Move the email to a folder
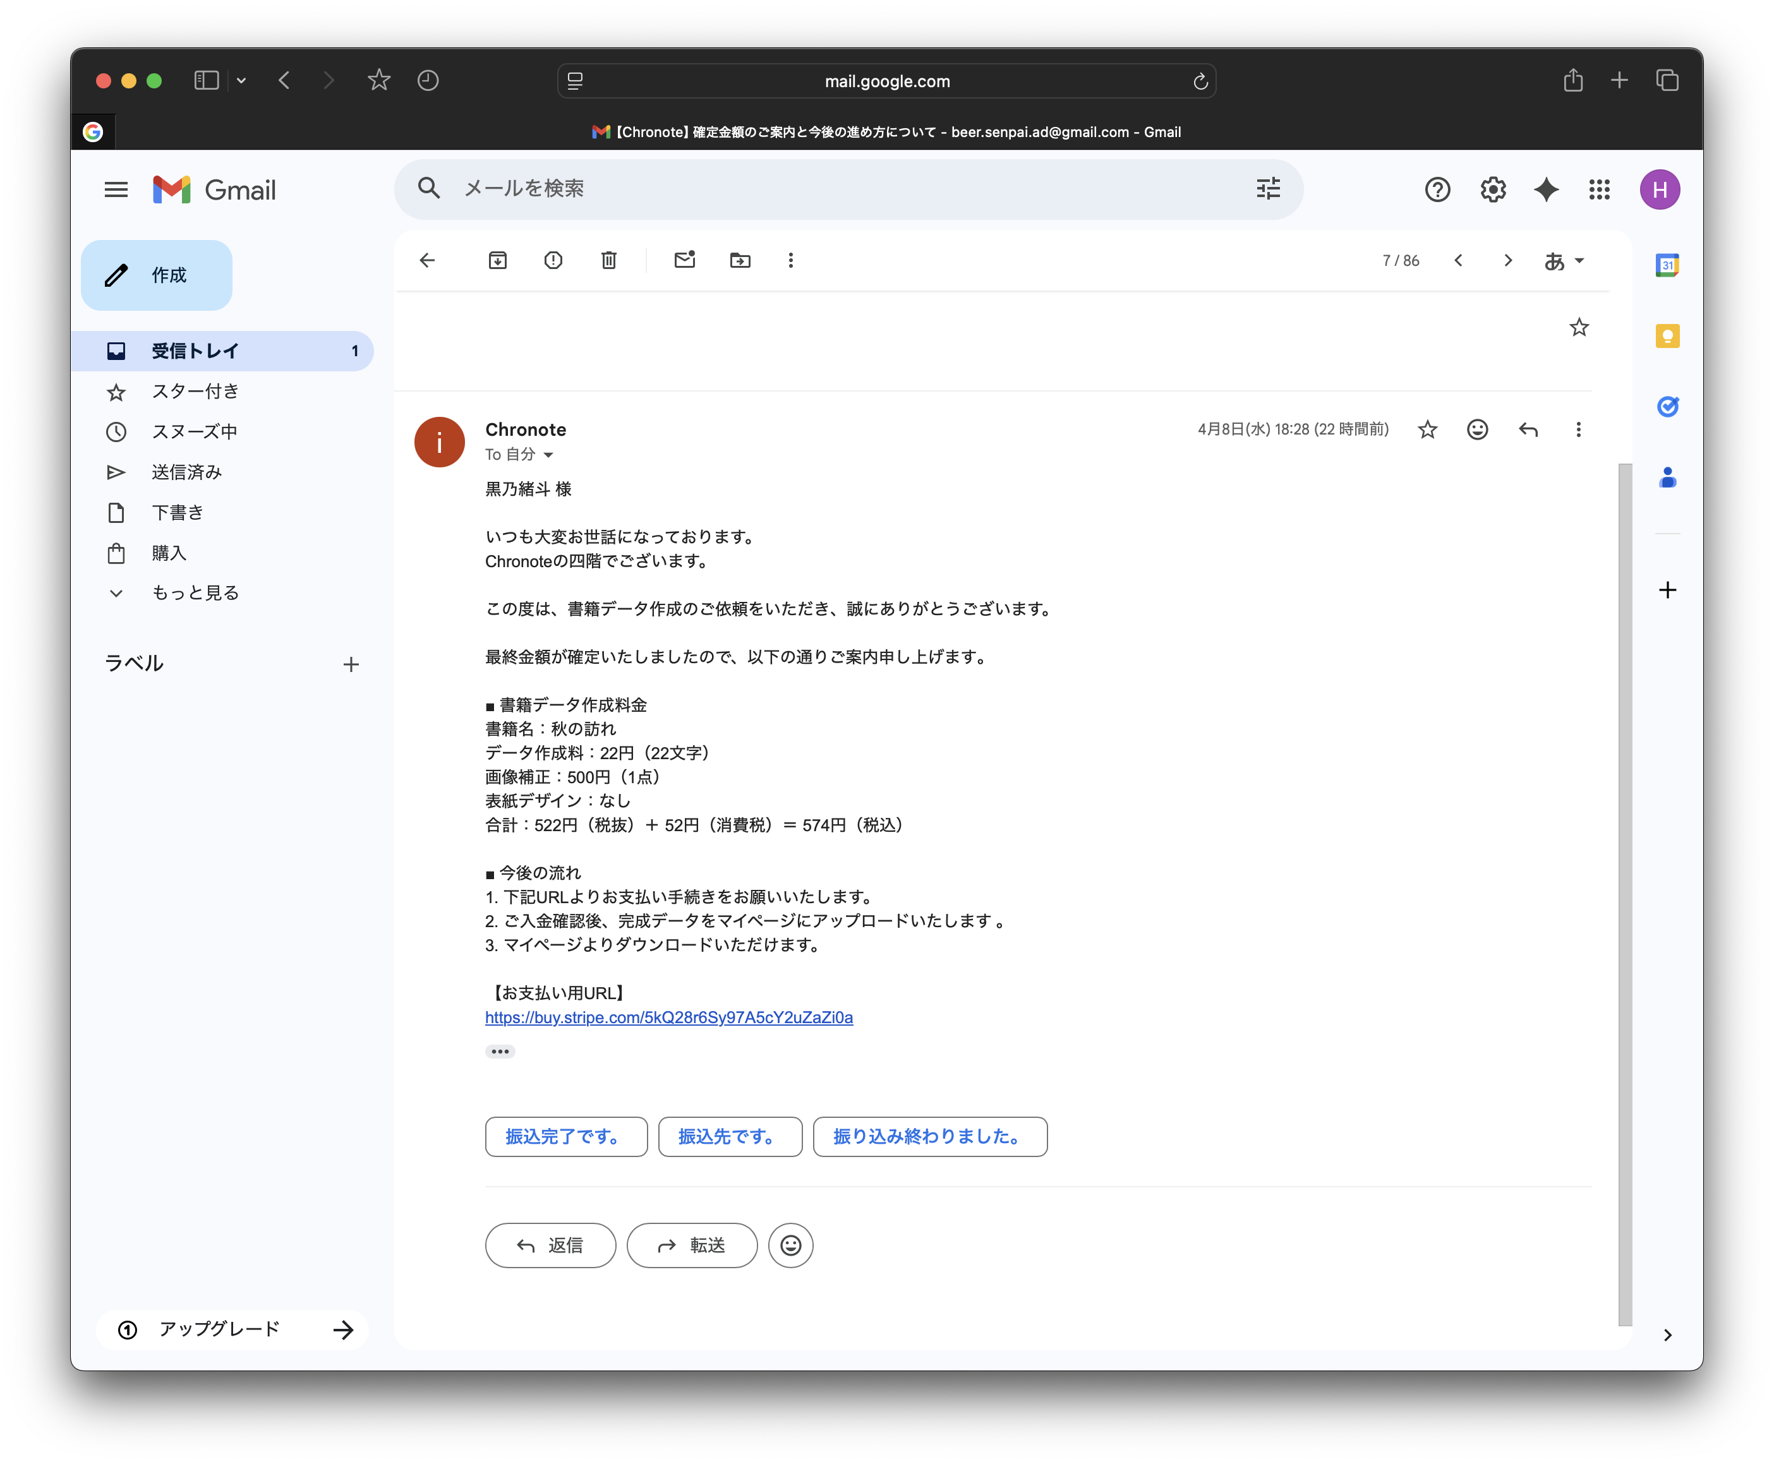The width and height of the screenshot is (1774, 1464). tap(739, 261)
